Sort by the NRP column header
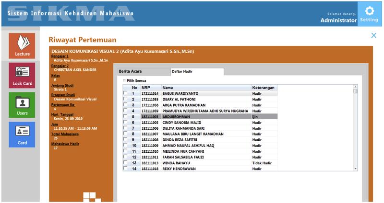The width and height of the screenshot is (384, 203). pyautogui.click(x=151, y=88)
